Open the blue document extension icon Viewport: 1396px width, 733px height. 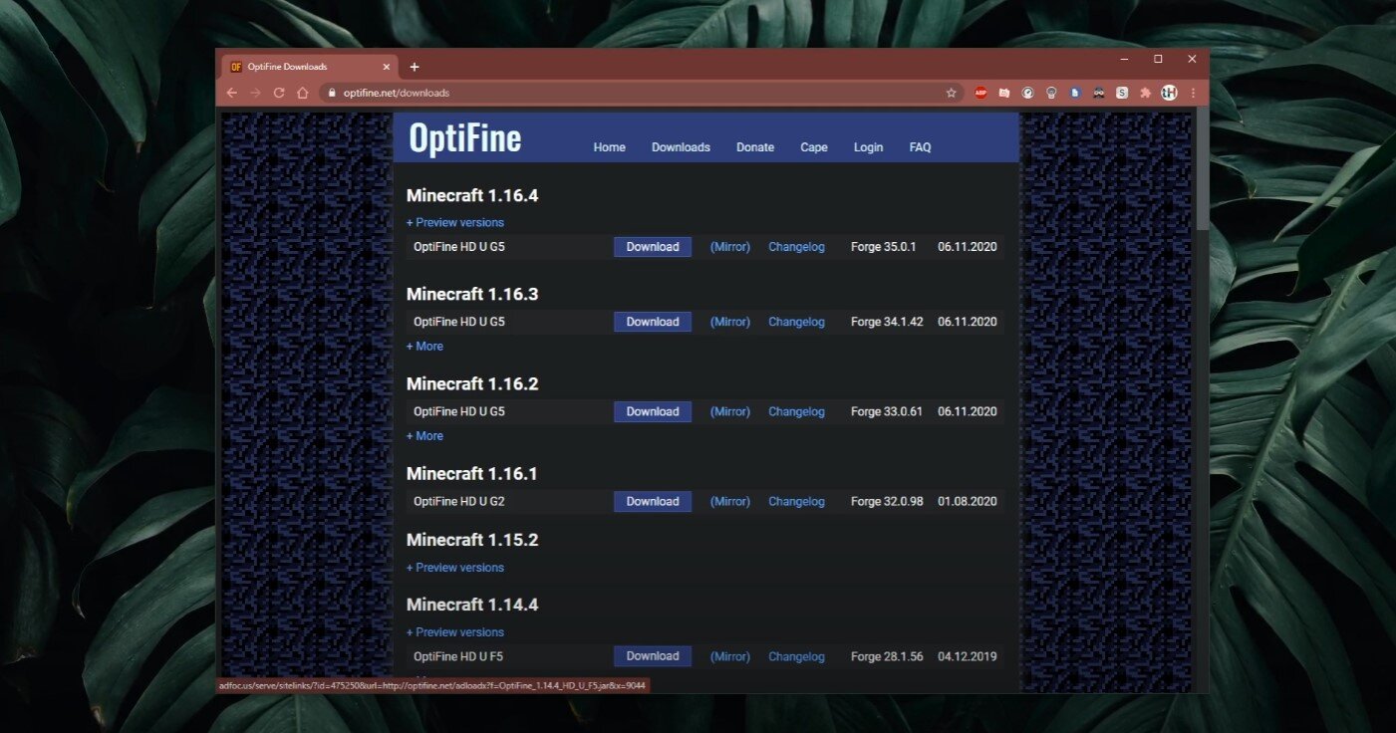point(1075,93)
